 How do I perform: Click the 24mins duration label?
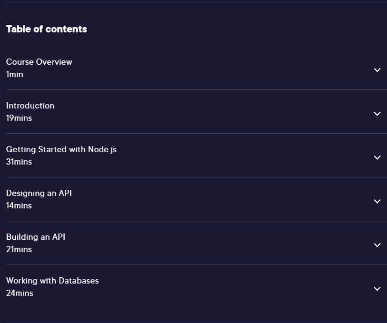(x=20, y=293)
